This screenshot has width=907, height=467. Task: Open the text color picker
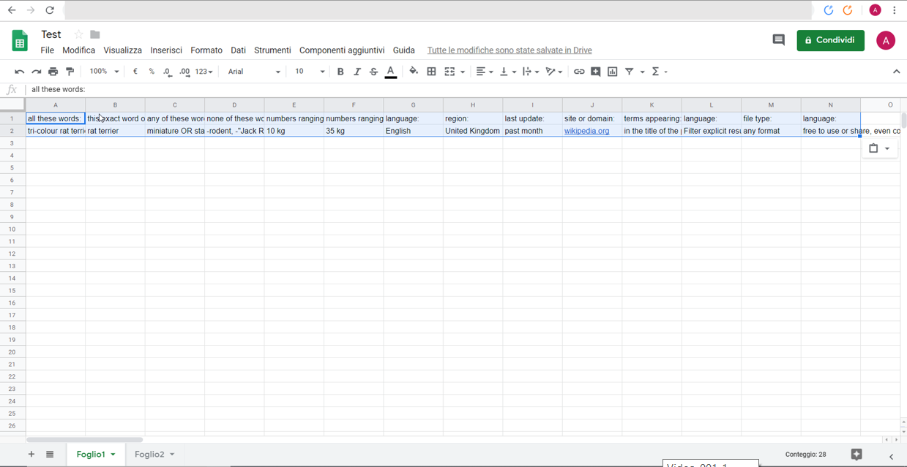390,71
